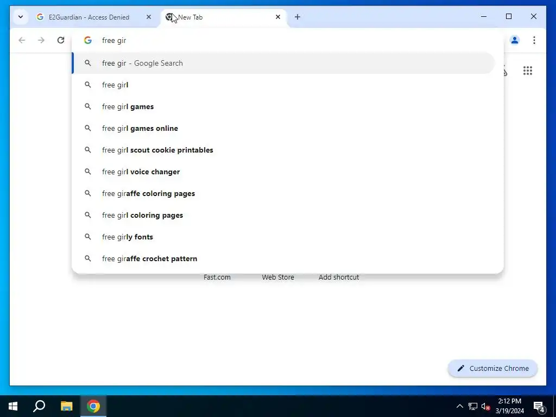The height and width of the screenshot is (417, 556).
Task: Open the muted volume tray icon
Action: coord(485,406)
